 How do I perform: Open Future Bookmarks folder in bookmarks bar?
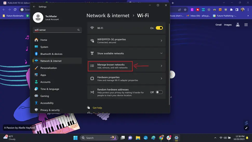13,16
